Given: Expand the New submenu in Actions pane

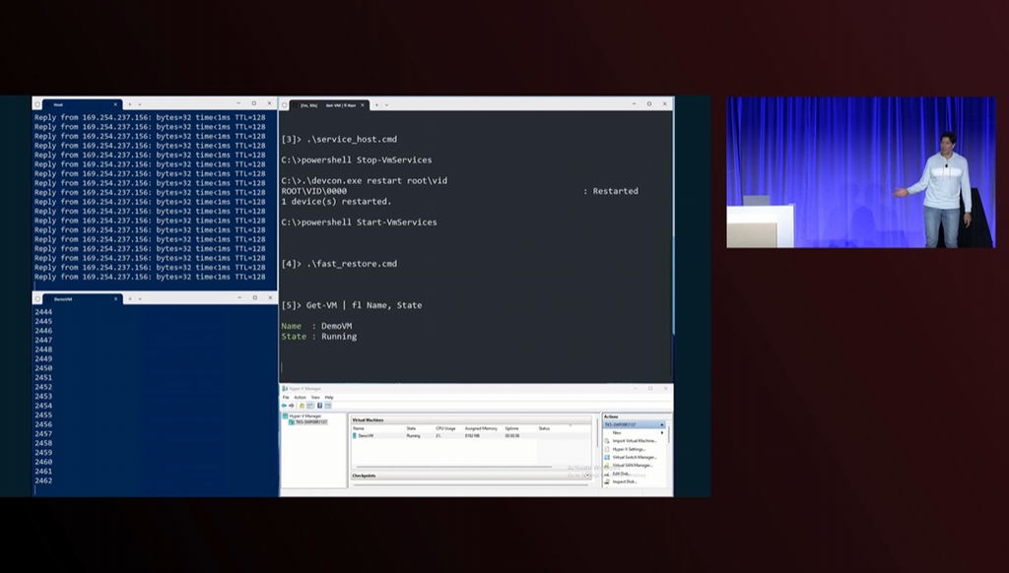Looking at the screenshot, I should 661,433.
